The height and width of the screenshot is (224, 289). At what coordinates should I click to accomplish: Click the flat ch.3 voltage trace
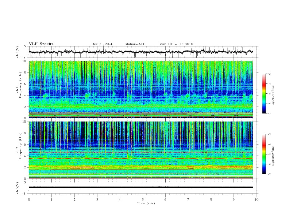tap(140, 187)
